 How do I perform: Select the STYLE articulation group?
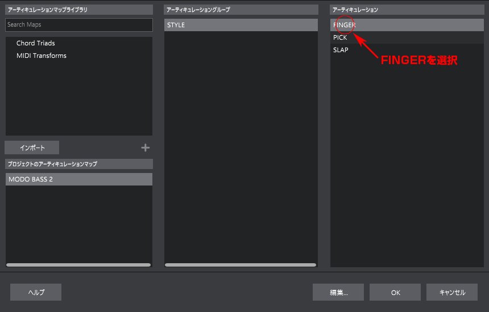241,25
